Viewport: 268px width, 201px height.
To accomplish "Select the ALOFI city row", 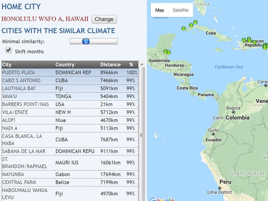I will click(x=70, y=120).
